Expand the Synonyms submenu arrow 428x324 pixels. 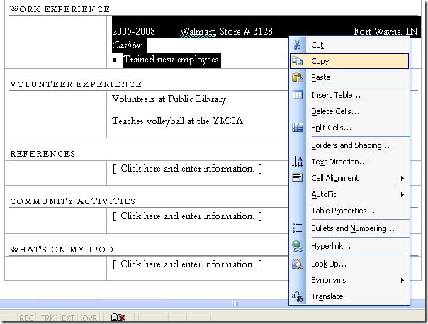402,280
